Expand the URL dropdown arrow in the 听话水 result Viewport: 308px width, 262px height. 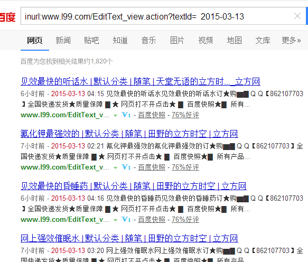(x=116, y=116)
